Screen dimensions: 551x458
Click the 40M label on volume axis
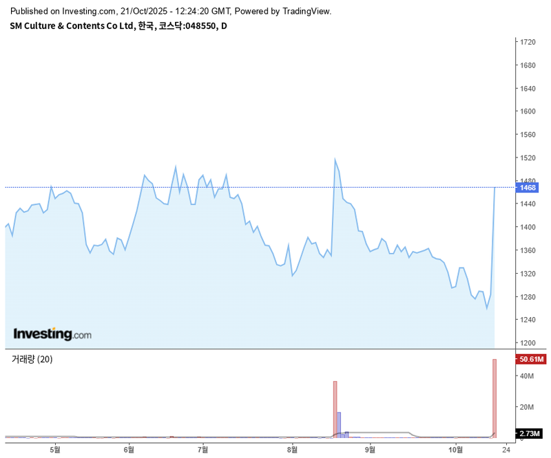pos(528,376)
